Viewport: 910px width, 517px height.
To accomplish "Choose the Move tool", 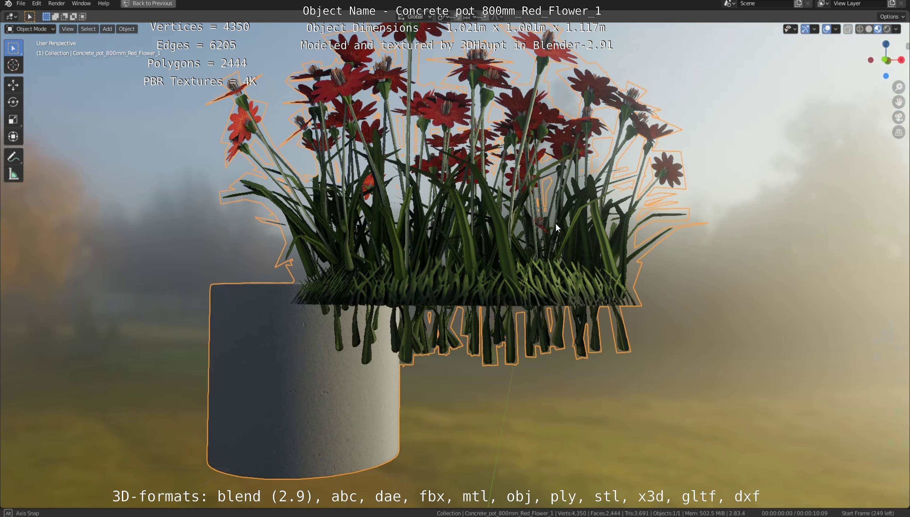I will click(x=14, y=85).
